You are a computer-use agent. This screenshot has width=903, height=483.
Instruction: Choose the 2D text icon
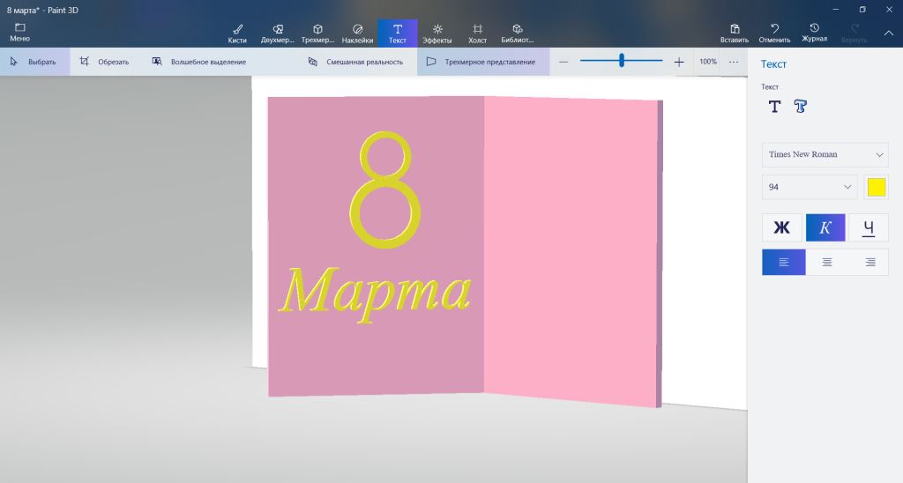(x=774, y=107)
